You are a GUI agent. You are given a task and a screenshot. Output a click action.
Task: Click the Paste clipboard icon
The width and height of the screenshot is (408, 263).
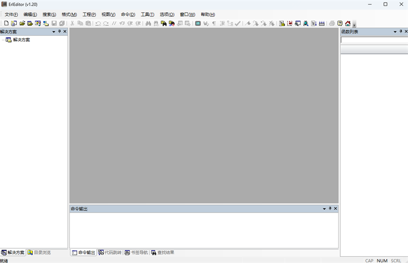tap(88, 23)
